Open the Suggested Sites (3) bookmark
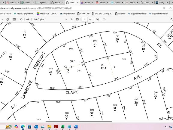This screenshot has width=173, height=130. point(158,14)
